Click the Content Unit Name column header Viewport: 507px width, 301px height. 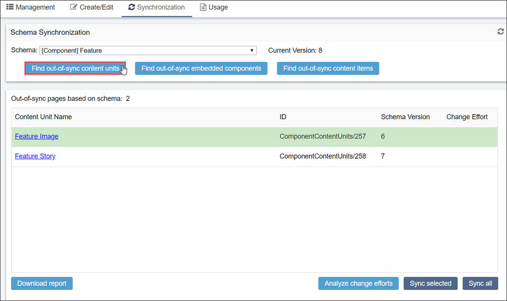click(43, 117)
